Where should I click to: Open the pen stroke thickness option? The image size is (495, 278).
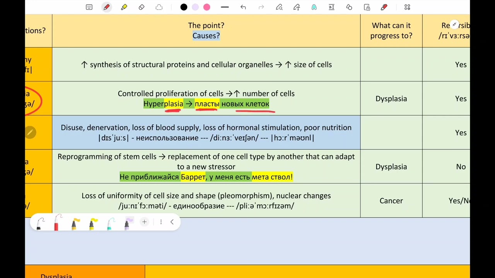click(x=225, y=7)
